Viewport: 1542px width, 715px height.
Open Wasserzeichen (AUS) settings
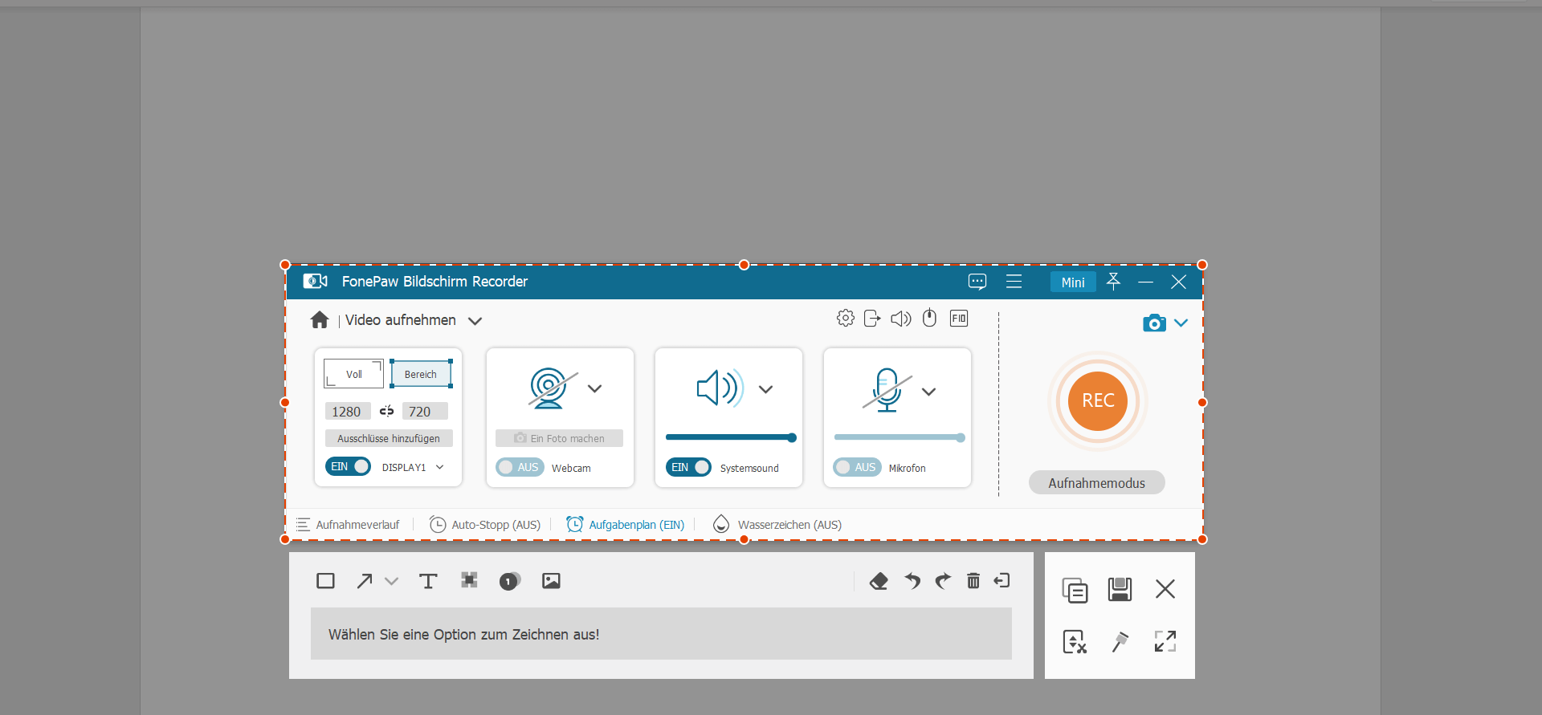pyautogui.click(x=777, y=525)
